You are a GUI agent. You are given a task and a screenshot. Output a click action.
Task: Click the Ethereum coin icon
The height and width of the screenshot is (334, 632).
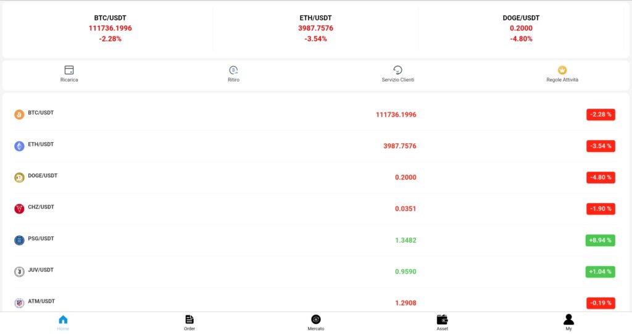tap(19, 146)
